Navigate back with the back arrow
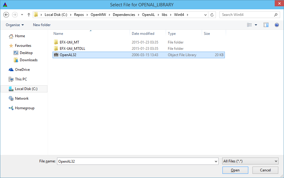284x178 pixels. pos(6,14)
